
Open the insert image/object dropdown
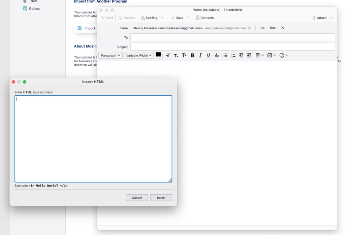272,56
